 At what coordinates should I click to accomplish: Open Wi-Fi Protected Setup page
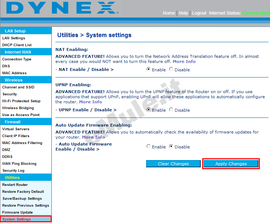point(21,101)
